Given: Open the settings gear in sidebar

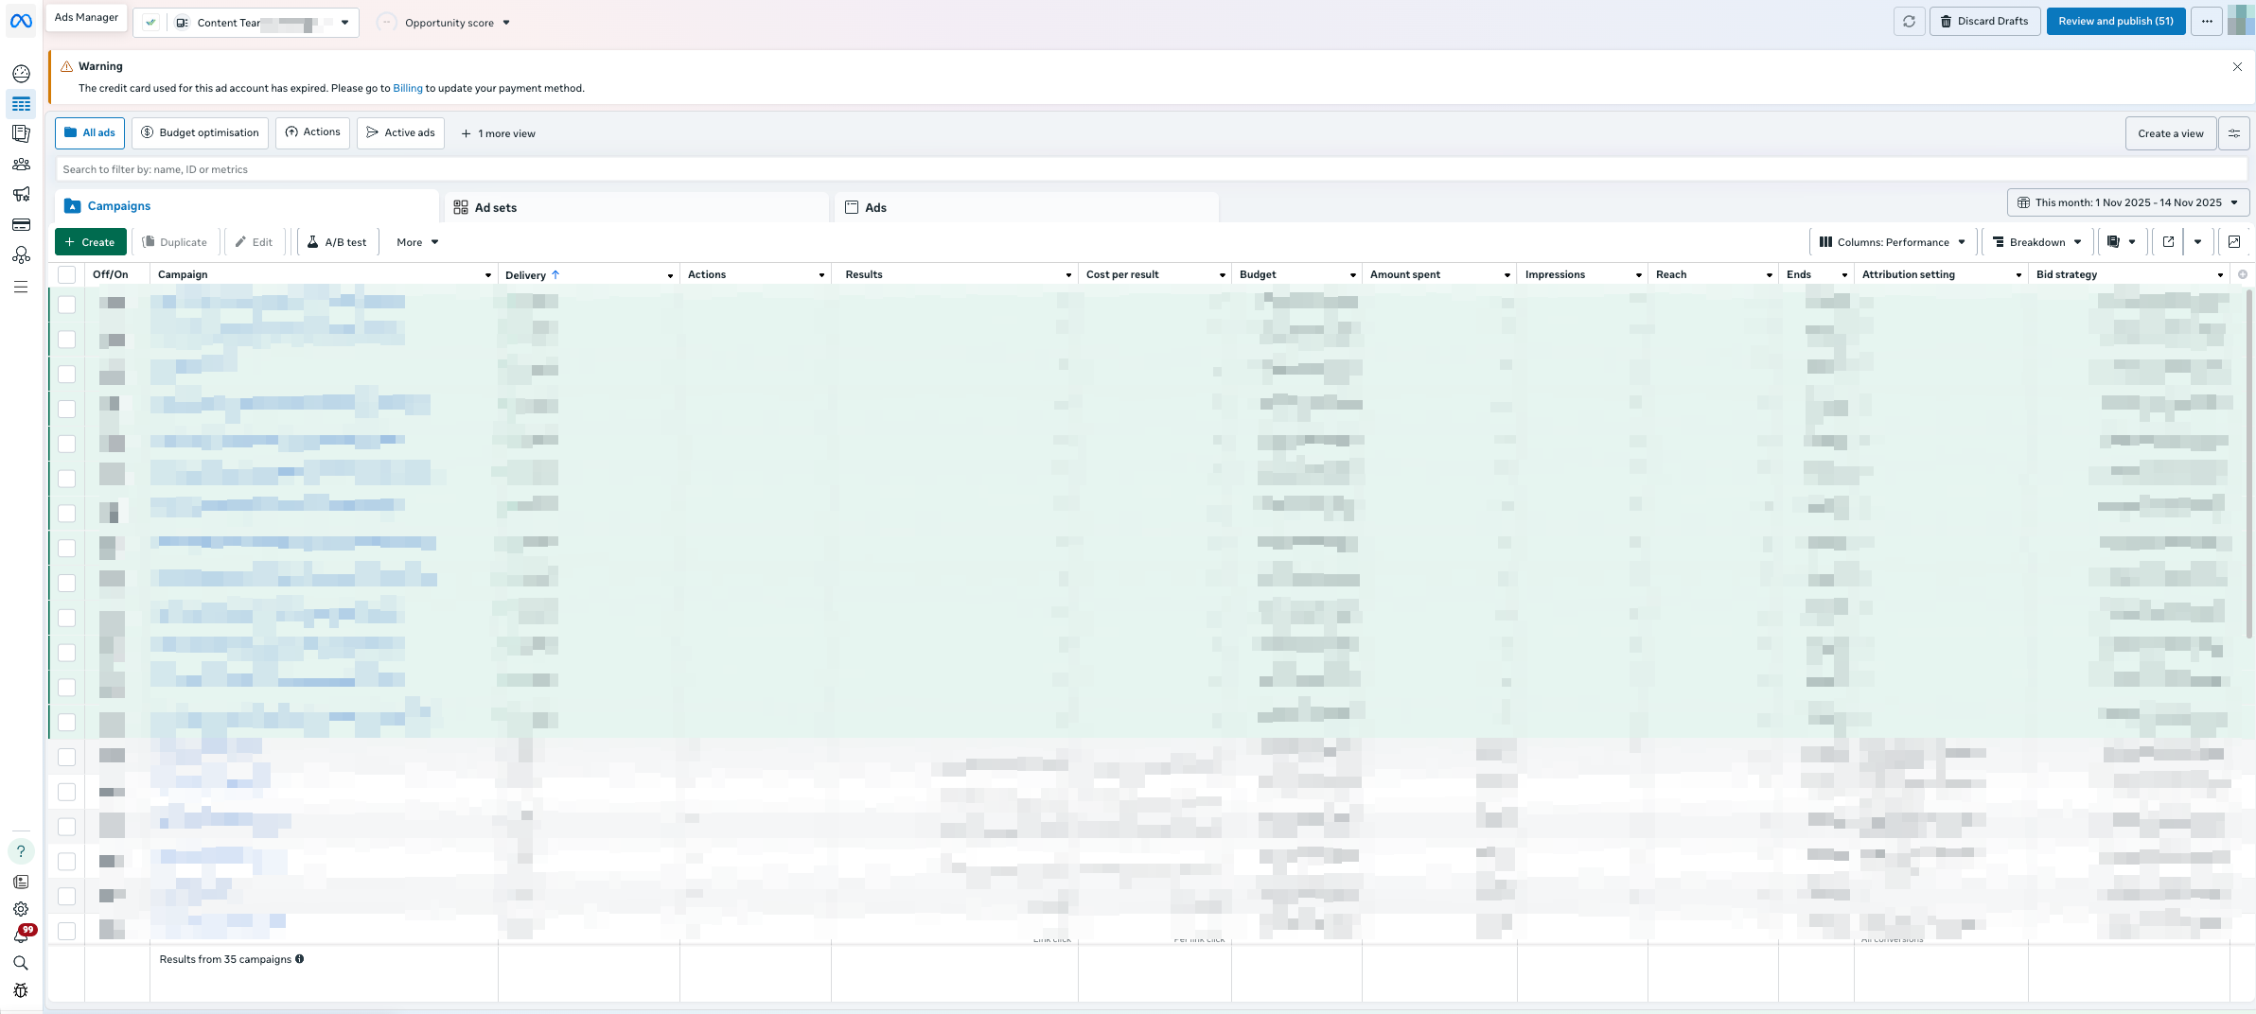Looking at the screenshot, I should pyautogui.click(x=21, y=909).
